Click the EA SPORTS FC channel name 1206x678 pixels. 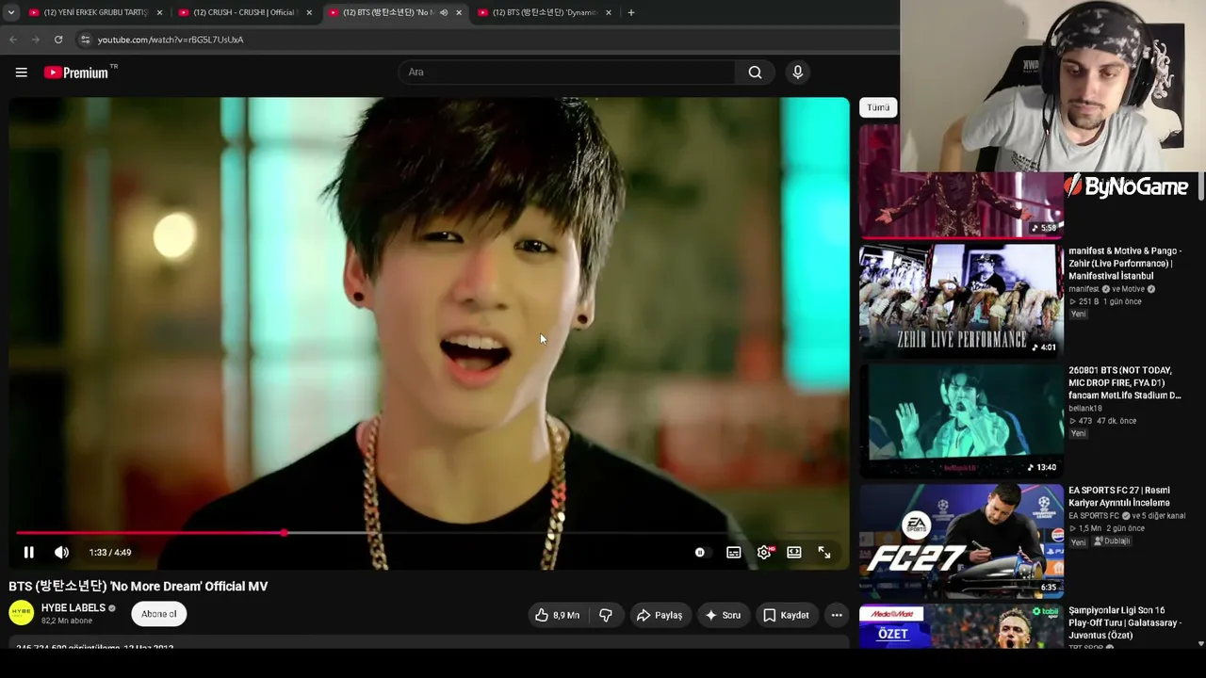click(x=1094, y=516)
